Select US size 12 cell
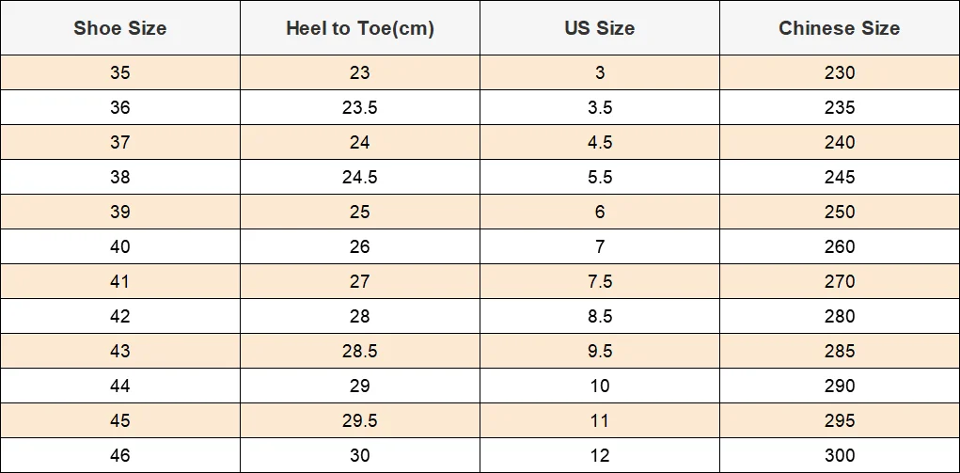The width and height of the screenshot is (960, 473). [x=600, y=455]
